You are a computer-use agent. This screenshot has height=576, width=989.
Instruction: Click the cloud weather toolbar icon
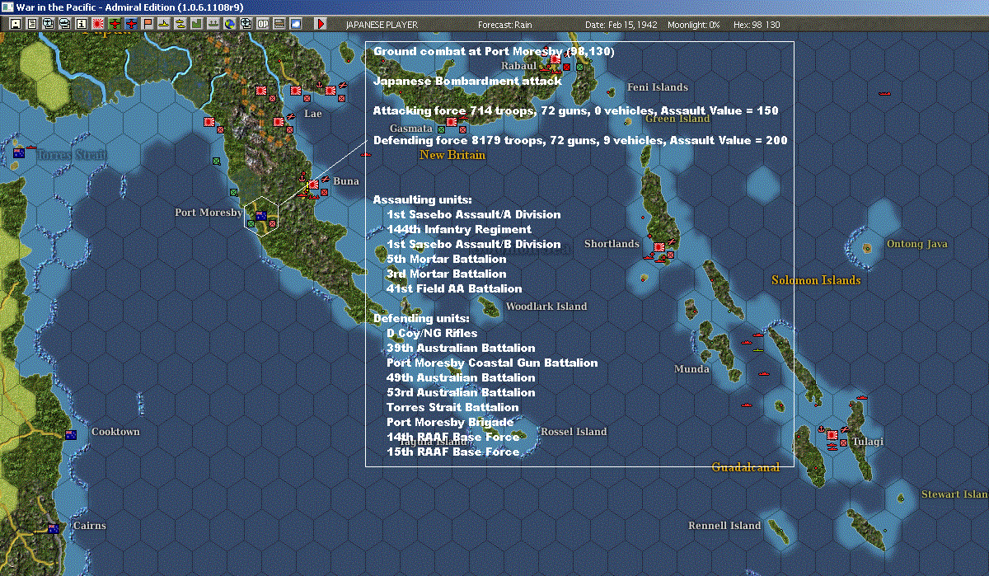pos(295,24)
